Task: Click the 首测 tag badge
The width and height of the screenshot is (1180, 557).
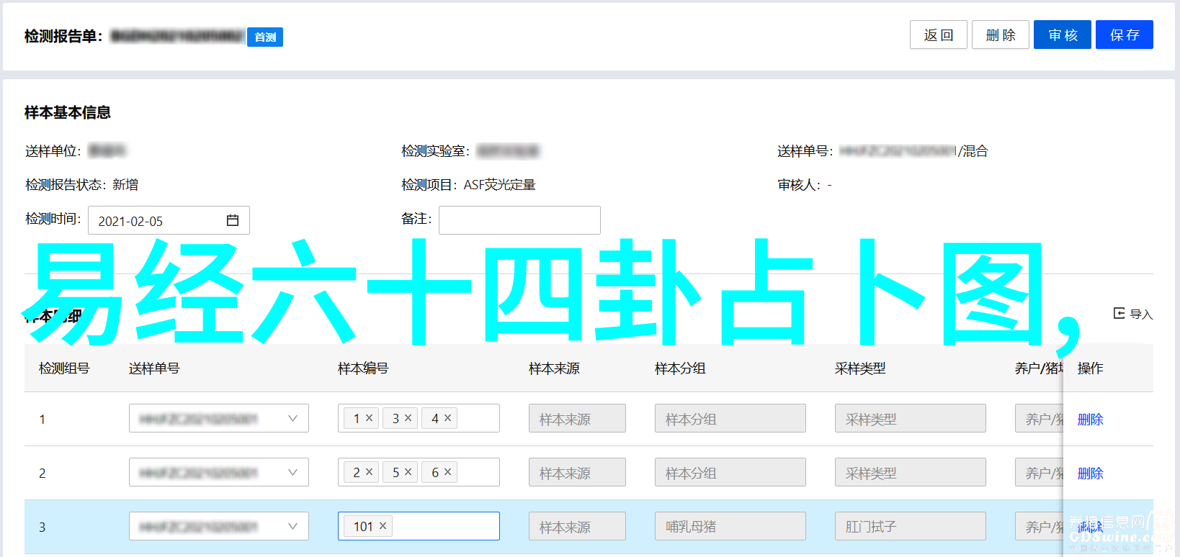Action: [265, 37]
